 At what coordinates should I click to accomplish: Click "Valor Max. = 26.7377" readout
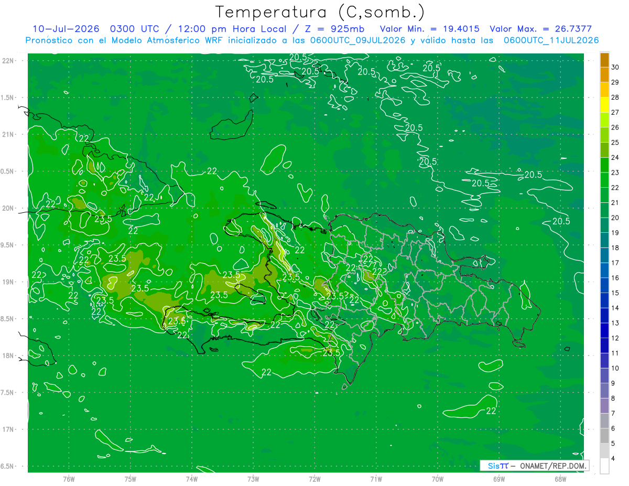(540, 29)
